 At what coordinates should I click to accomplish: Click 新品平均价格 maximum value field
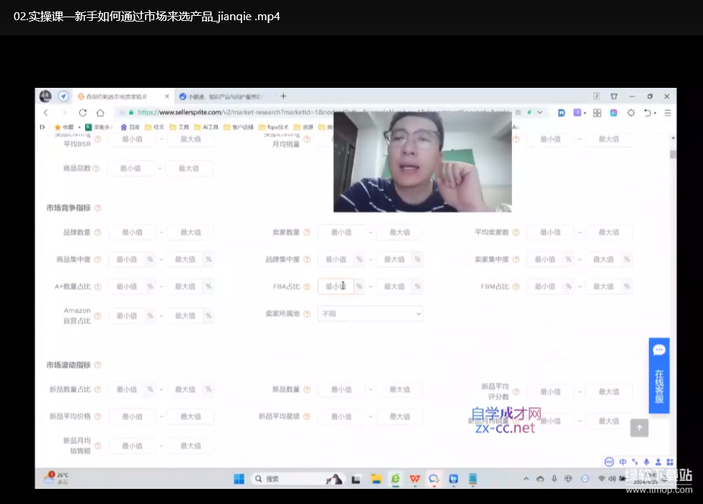(190, 417)
